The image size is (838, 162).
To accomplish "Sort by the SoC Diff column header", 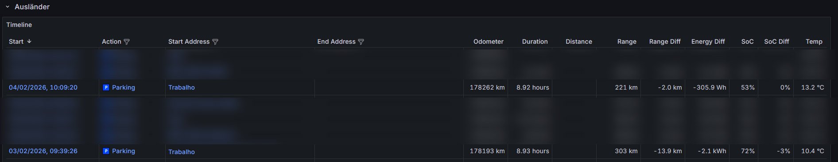I will click(x=776, y=41).
